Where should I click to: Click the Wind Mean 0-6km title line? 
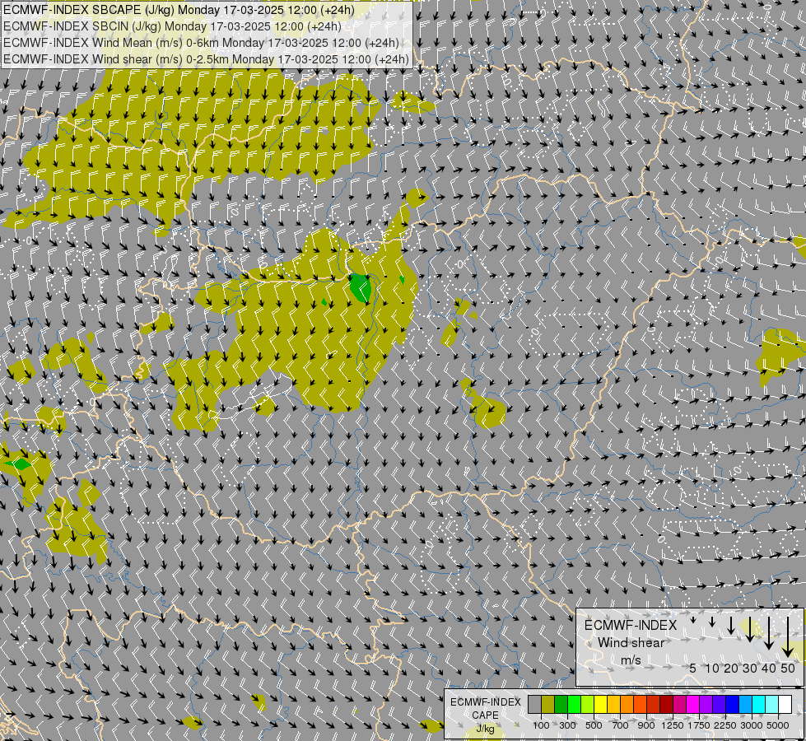pos(201,43)
